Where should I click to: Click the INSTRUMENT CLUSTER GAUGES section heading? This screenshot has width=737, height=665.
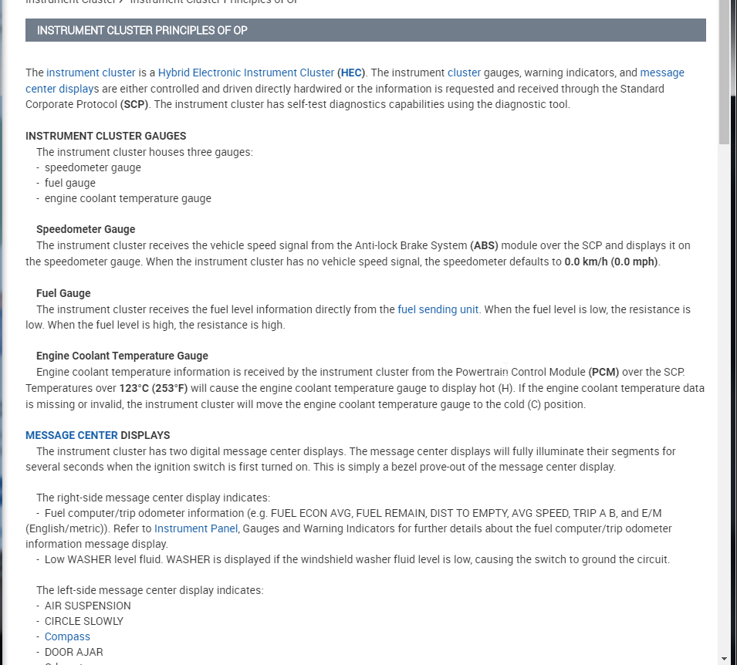click(106, 136)
